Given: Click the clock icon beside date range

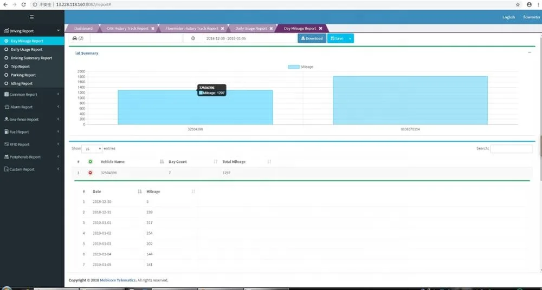Looking at the screenshot, I should (193, 38).
